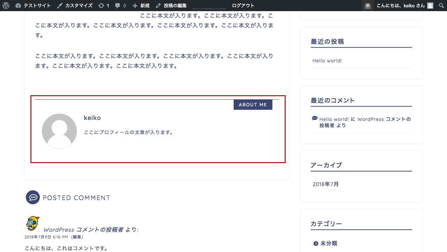Click the keiko author name

(x=92, y=118)
